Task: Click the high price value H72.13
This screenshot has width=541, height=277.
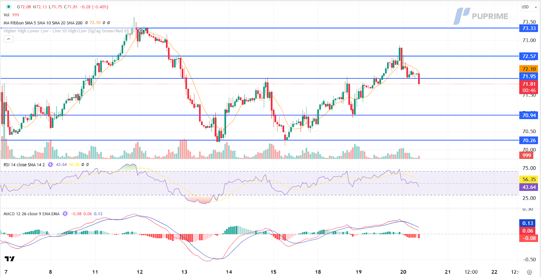Action: coord(40,7)
